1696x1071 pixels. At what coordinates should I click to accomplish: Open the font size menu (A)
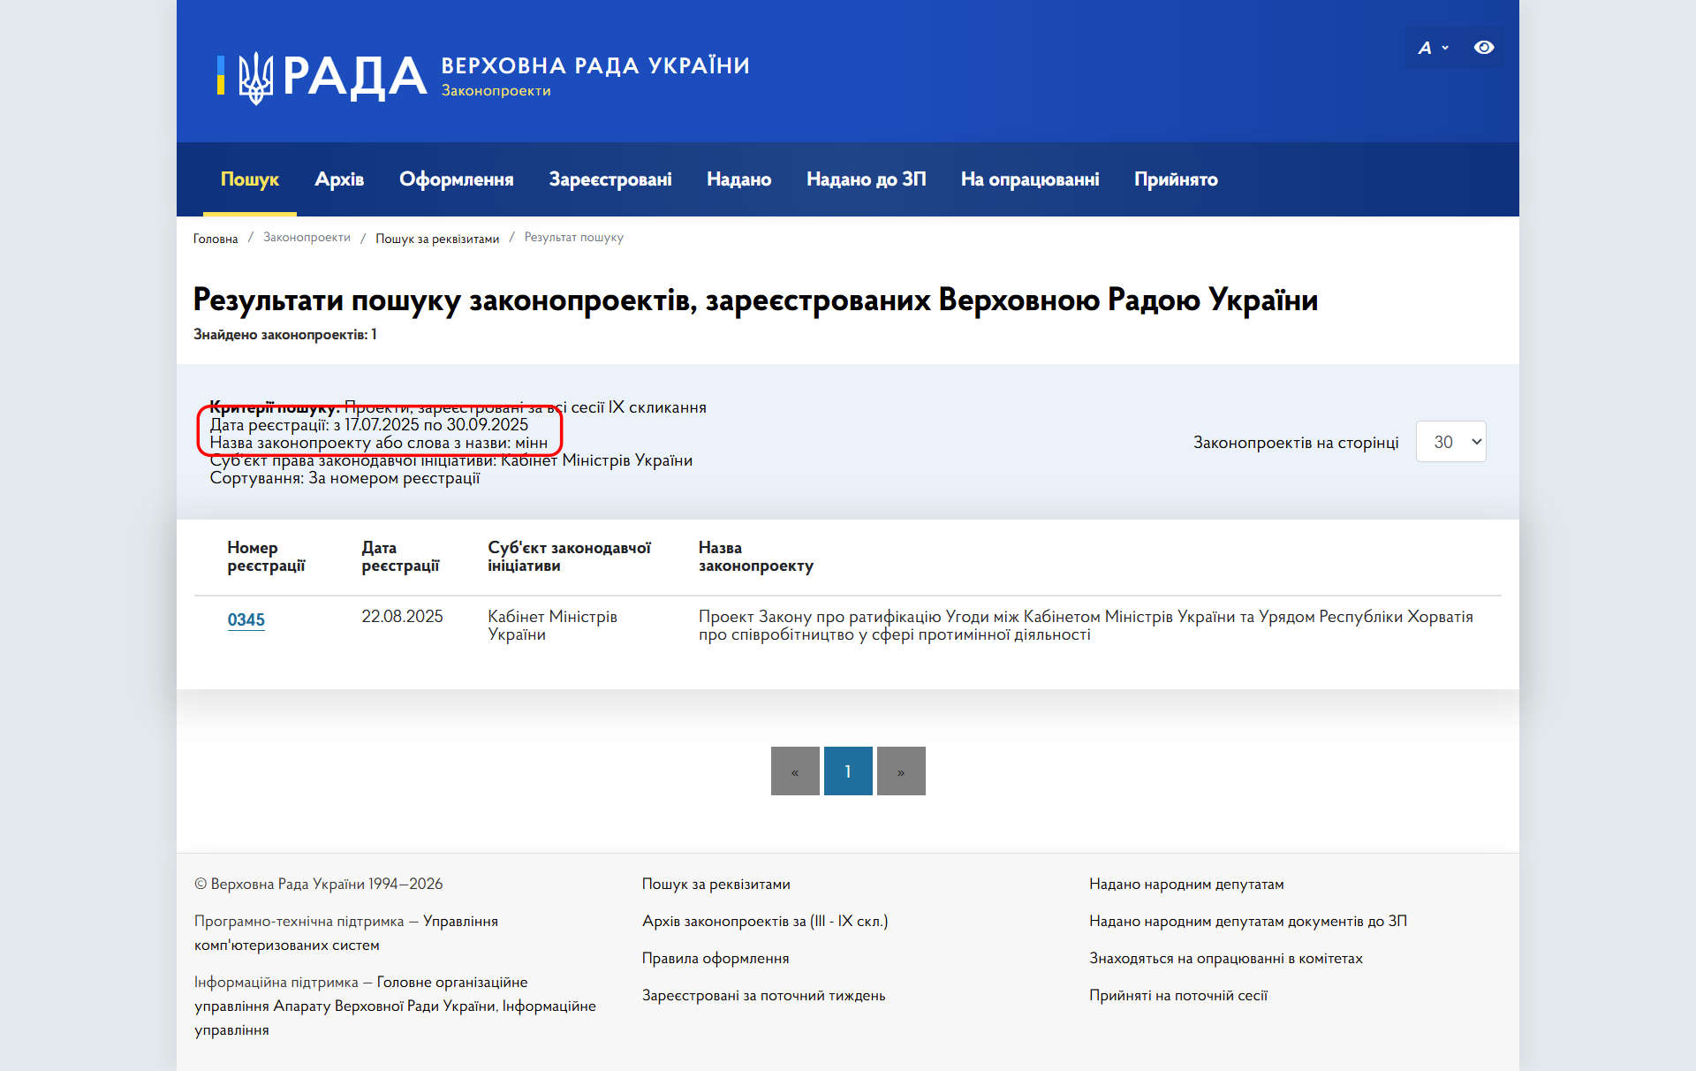tap(1432, 48)
